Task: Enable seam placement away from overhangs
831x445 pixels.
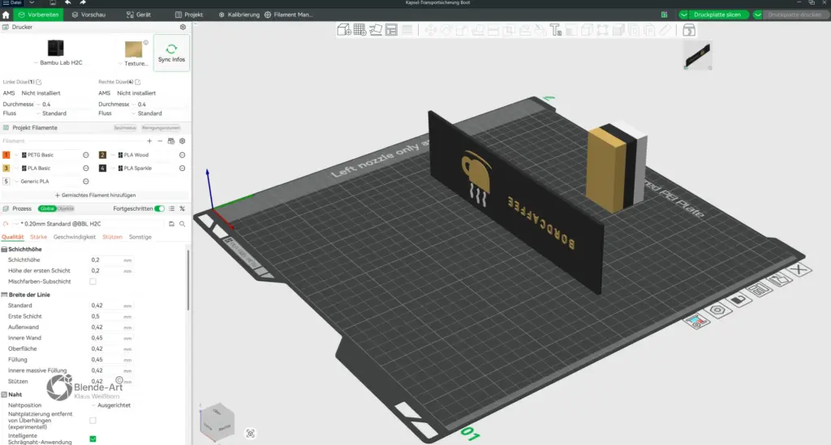Action: (93, 421)
